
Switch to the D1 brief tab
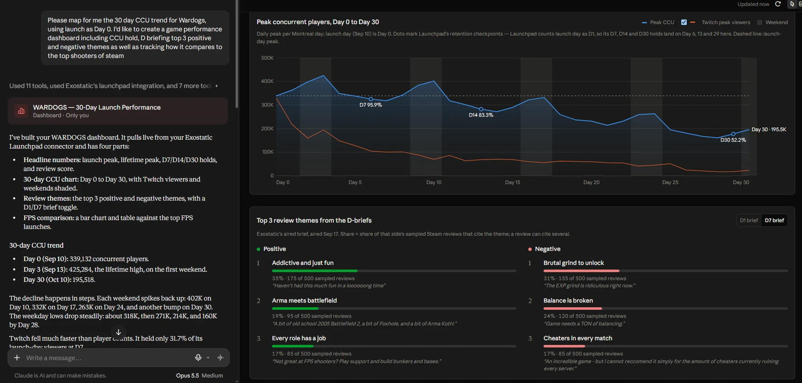click(x=749, y=220)
